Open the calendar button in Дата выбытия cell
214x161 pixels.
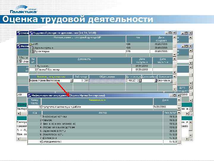[x=155, y=80]
